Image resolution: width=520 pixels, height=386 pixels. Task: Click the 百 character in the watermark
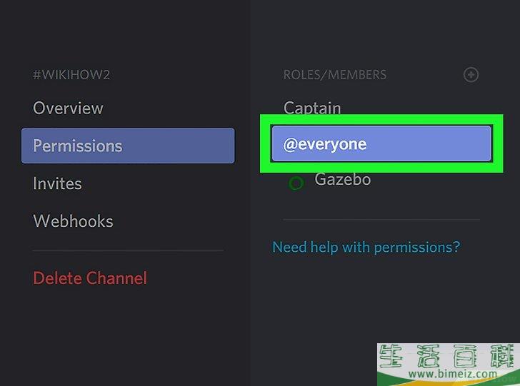click(464, 355)
